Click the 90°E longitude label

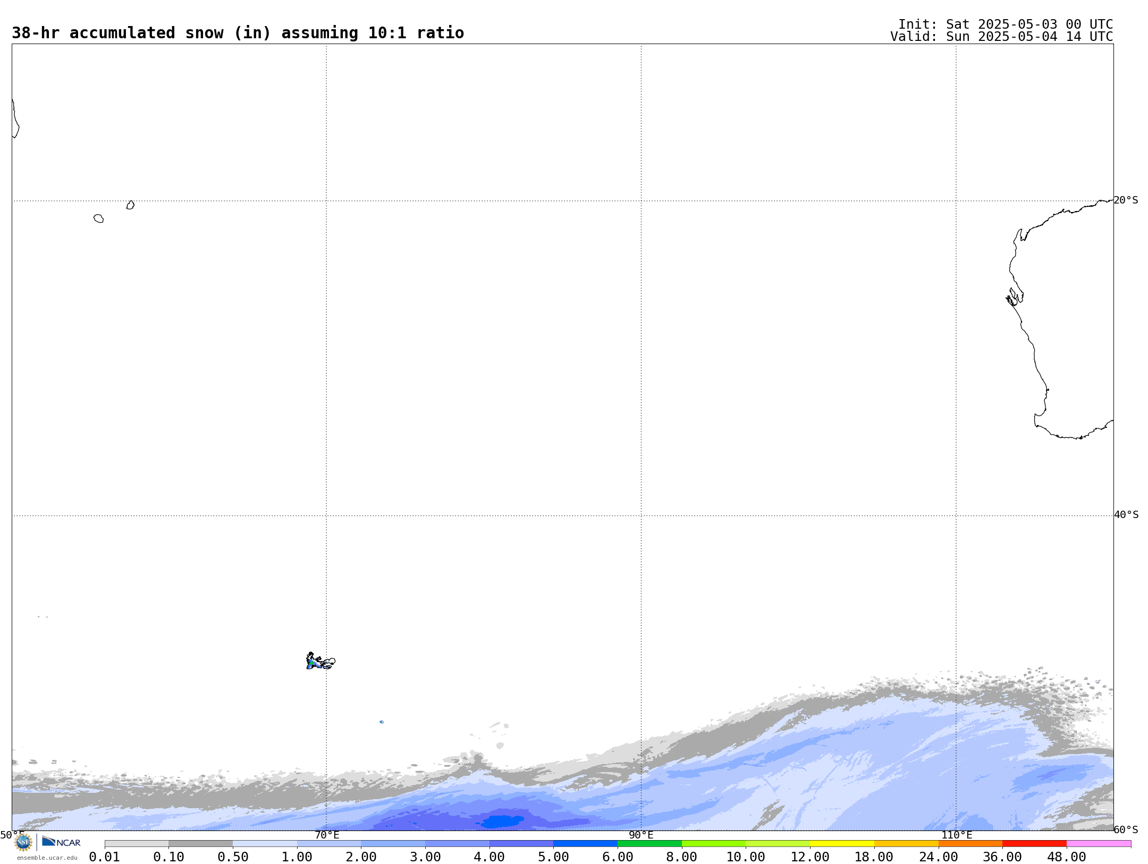coord(641,835)
